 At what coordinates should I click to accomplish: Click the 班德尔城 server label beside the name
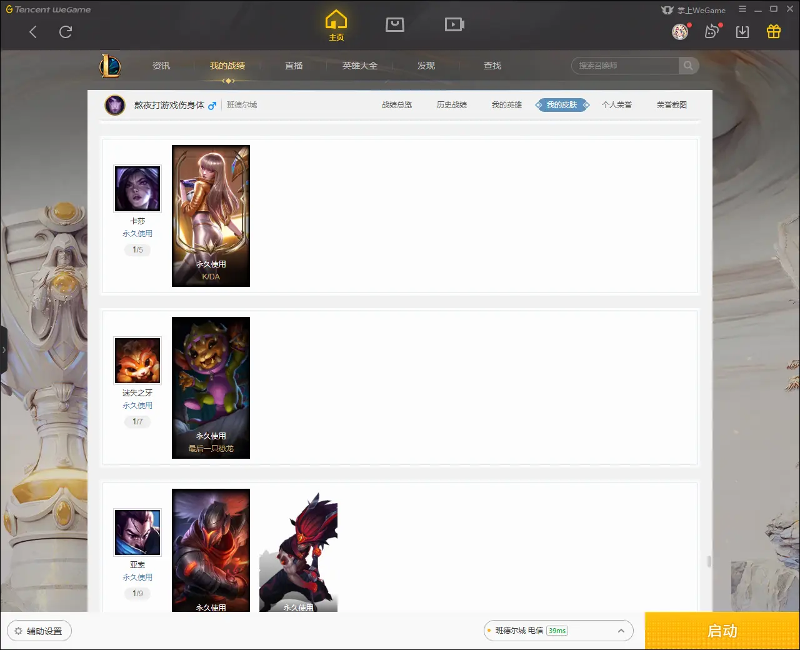(x=242, y=105)
